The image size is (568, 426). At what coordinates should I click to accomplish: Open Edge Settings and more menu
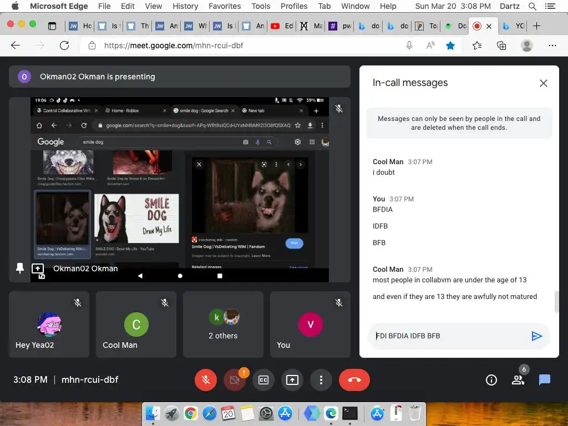coord(552,45)
